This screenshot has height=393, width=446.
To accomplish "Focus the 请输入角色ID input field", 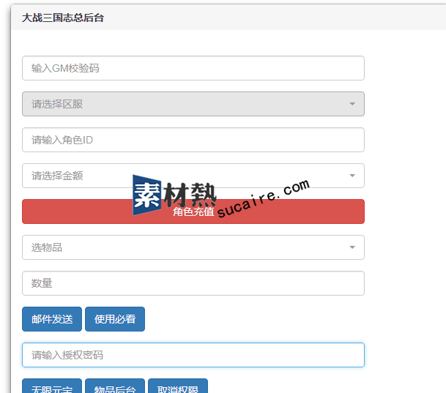I will pos(193,140).
